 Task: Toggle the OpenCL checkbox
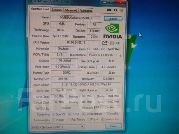[x=53, y=114]
